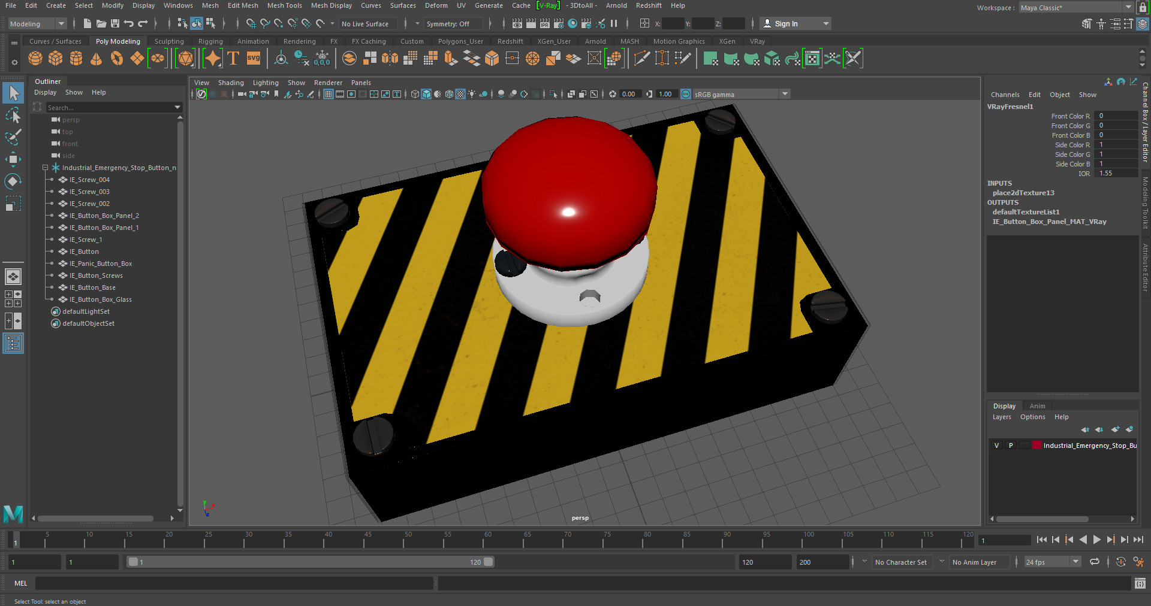The height and width of the screenshot is (606, 1151).
Task: Switch to the Sculpting shelf tab
Action: 169,41
